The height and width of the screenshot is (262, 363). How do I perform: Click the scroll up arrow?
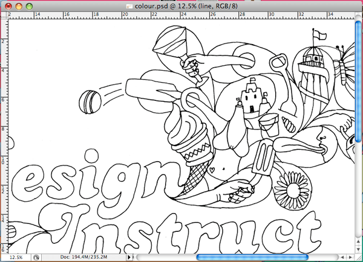[x=358, y=241]
